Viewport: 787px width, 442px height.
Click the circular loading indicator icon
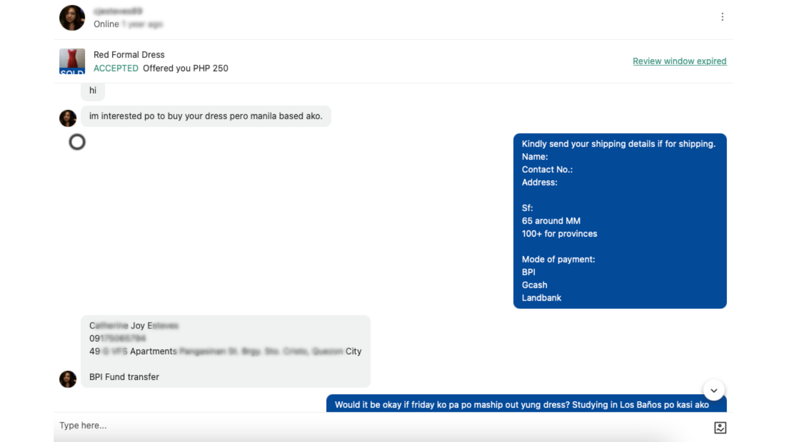(77, 142)
